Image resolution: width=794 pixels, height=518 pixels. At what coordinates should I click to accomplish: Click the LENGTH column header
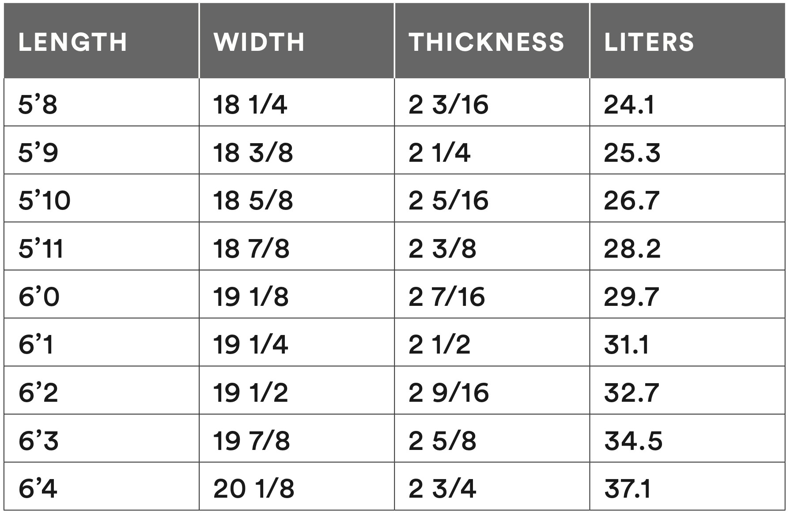73,42
